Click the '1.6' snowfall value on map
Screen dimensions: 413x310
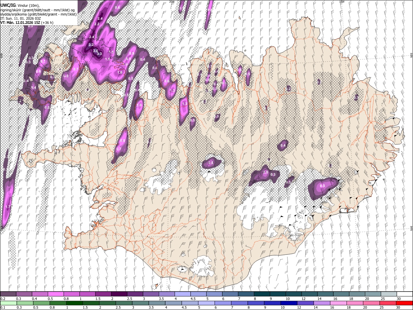(x=120, y=73)
